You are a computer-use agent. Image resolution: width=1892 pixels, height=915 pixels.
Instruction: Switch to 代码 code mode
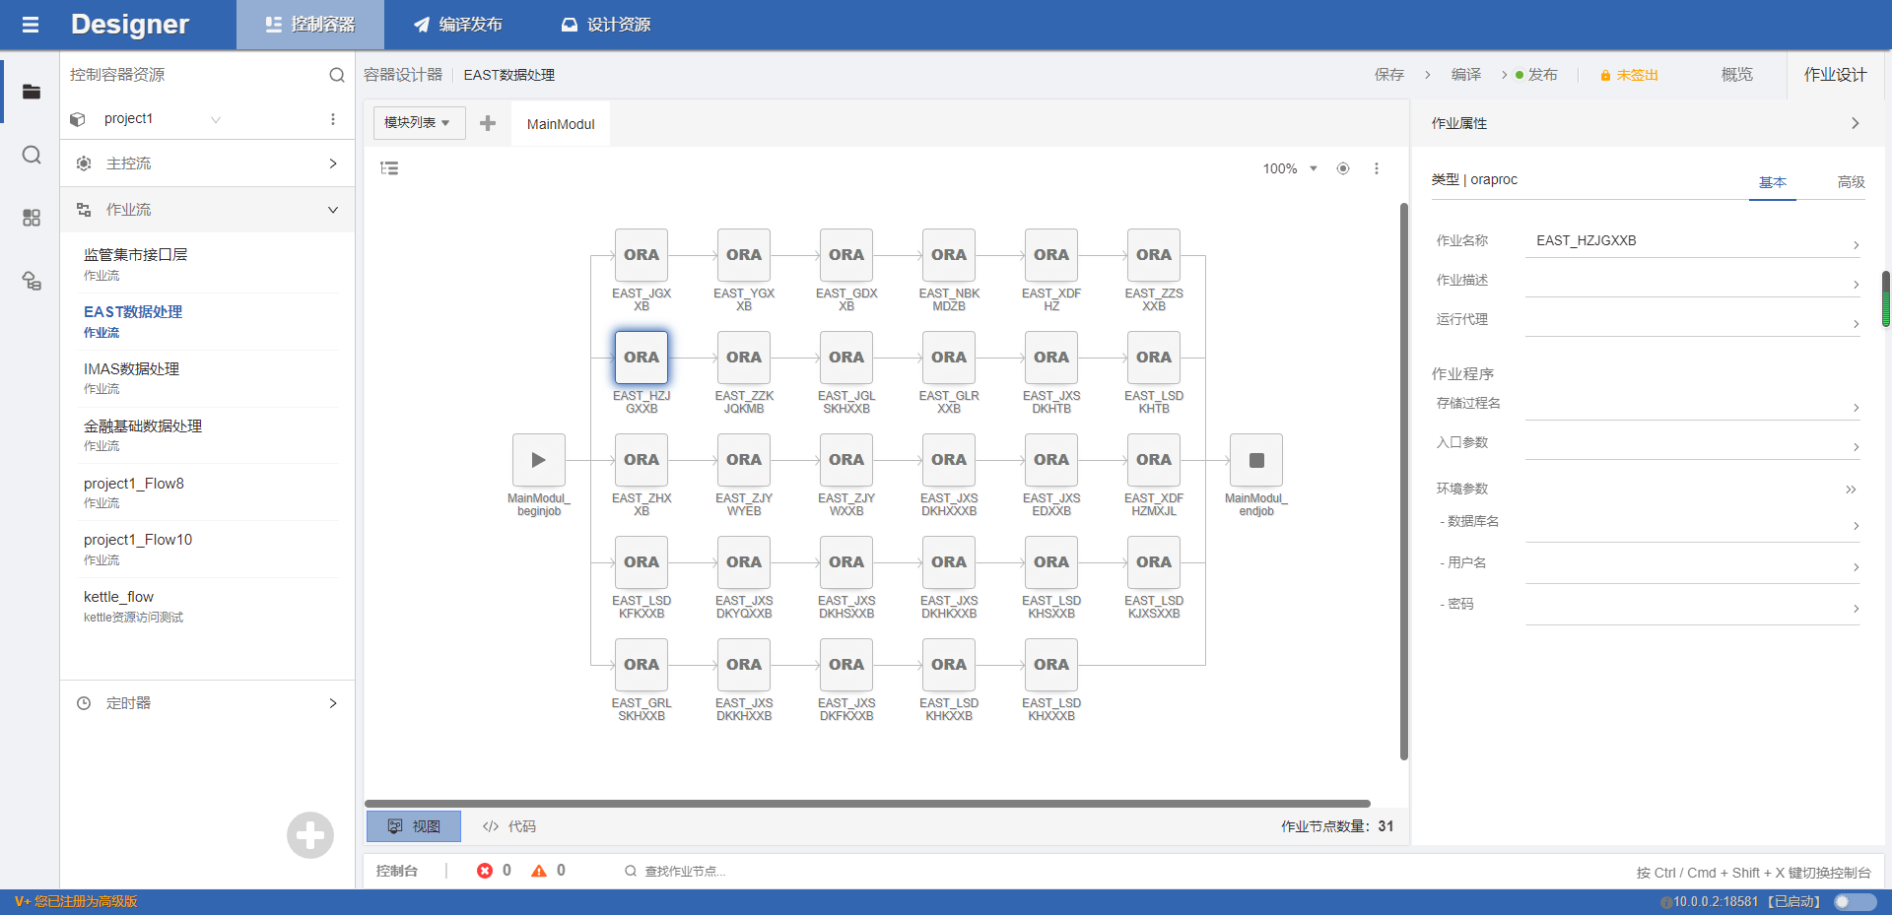point(508,826)
